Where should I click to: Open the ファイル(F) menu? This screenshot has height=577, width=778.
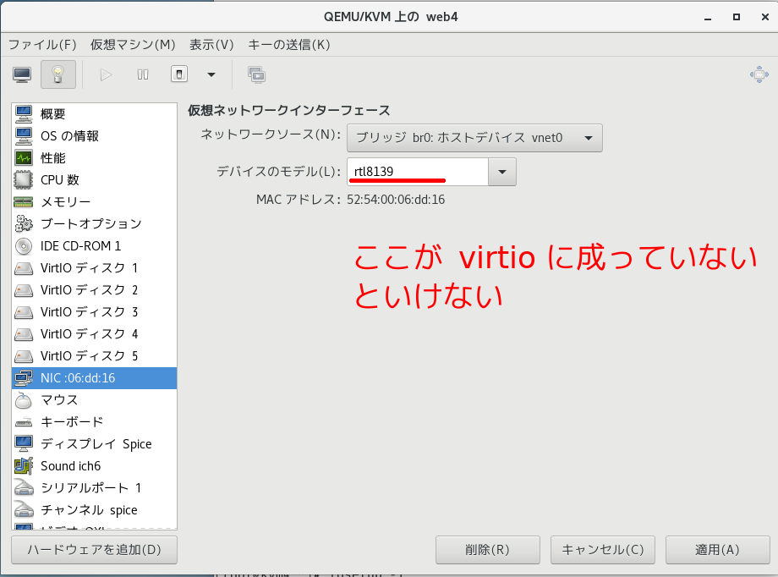coord(42,45)
